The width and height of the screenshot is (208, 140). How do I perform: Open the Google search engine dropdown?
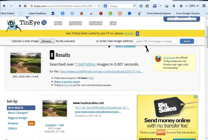click(106, 6)
